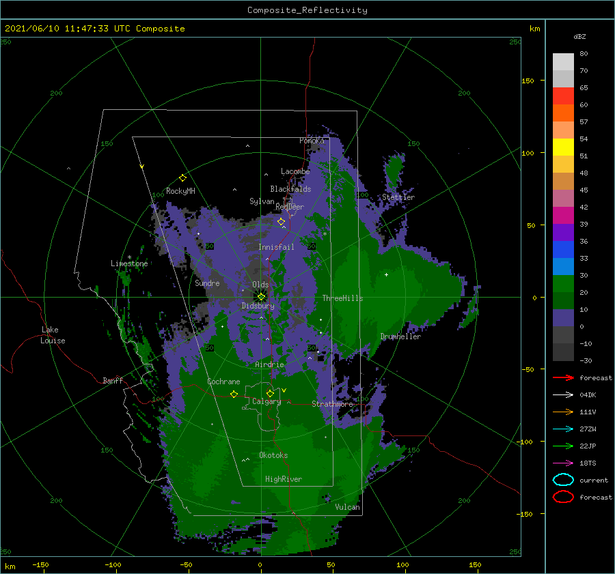Click the yellow diamond marker beside RockyMH

[182, 178]
